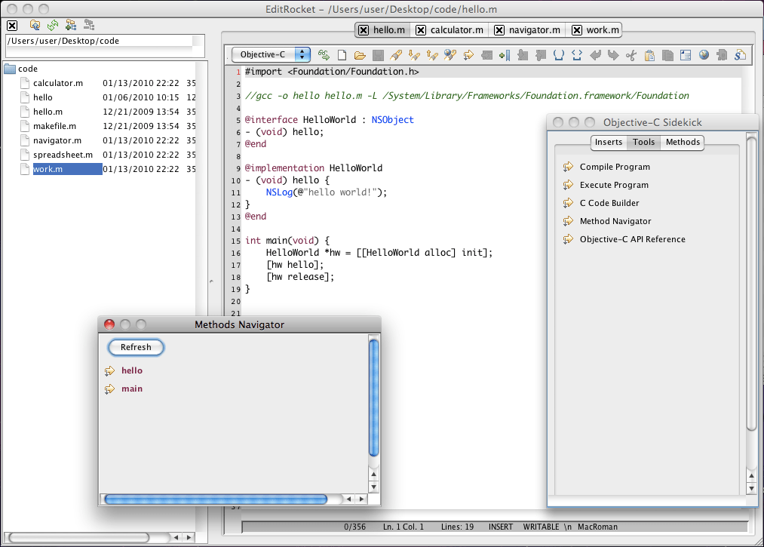Open C Code Builder in Sidekick
This screenshot has width=764, height=547.
click(609, 203)
